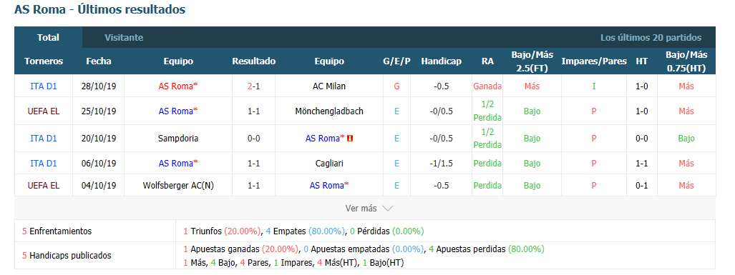Click the Impares/Pares column header

(594, 61)
